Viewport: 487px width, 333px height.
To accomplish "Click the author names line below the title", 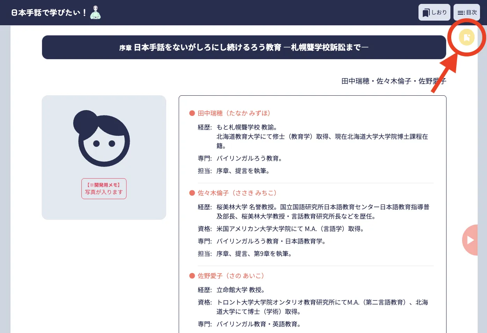I will [393, 81].
